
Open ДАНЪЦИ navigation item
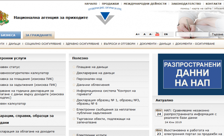[x=14, y=44]
